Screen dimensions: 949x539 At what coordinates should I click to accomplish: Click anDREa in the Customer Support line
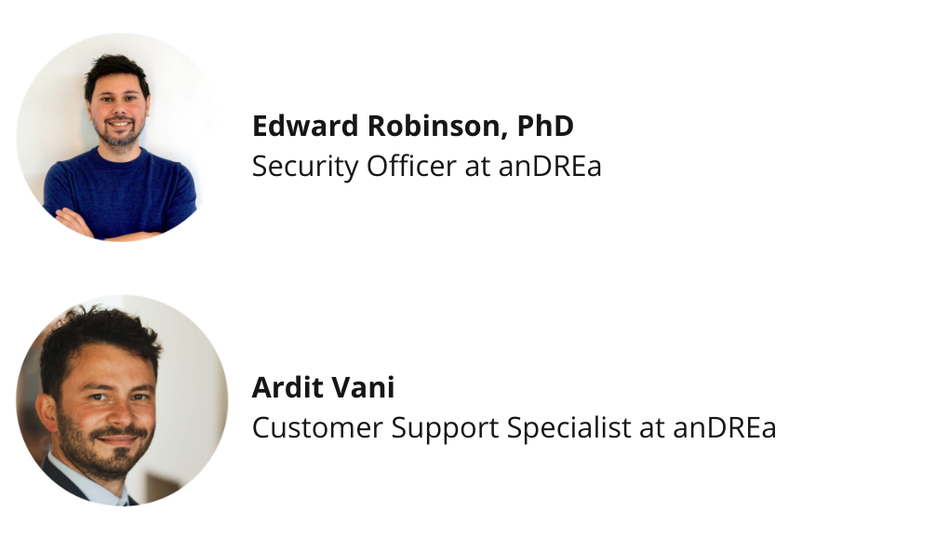(725, 427)
